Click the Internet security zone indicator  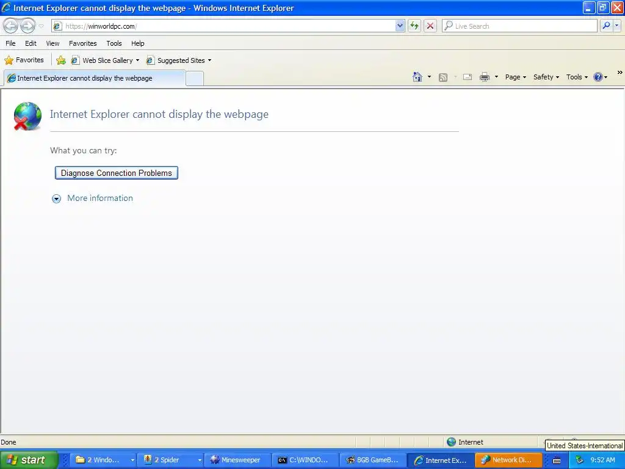[x=464, y=442]
